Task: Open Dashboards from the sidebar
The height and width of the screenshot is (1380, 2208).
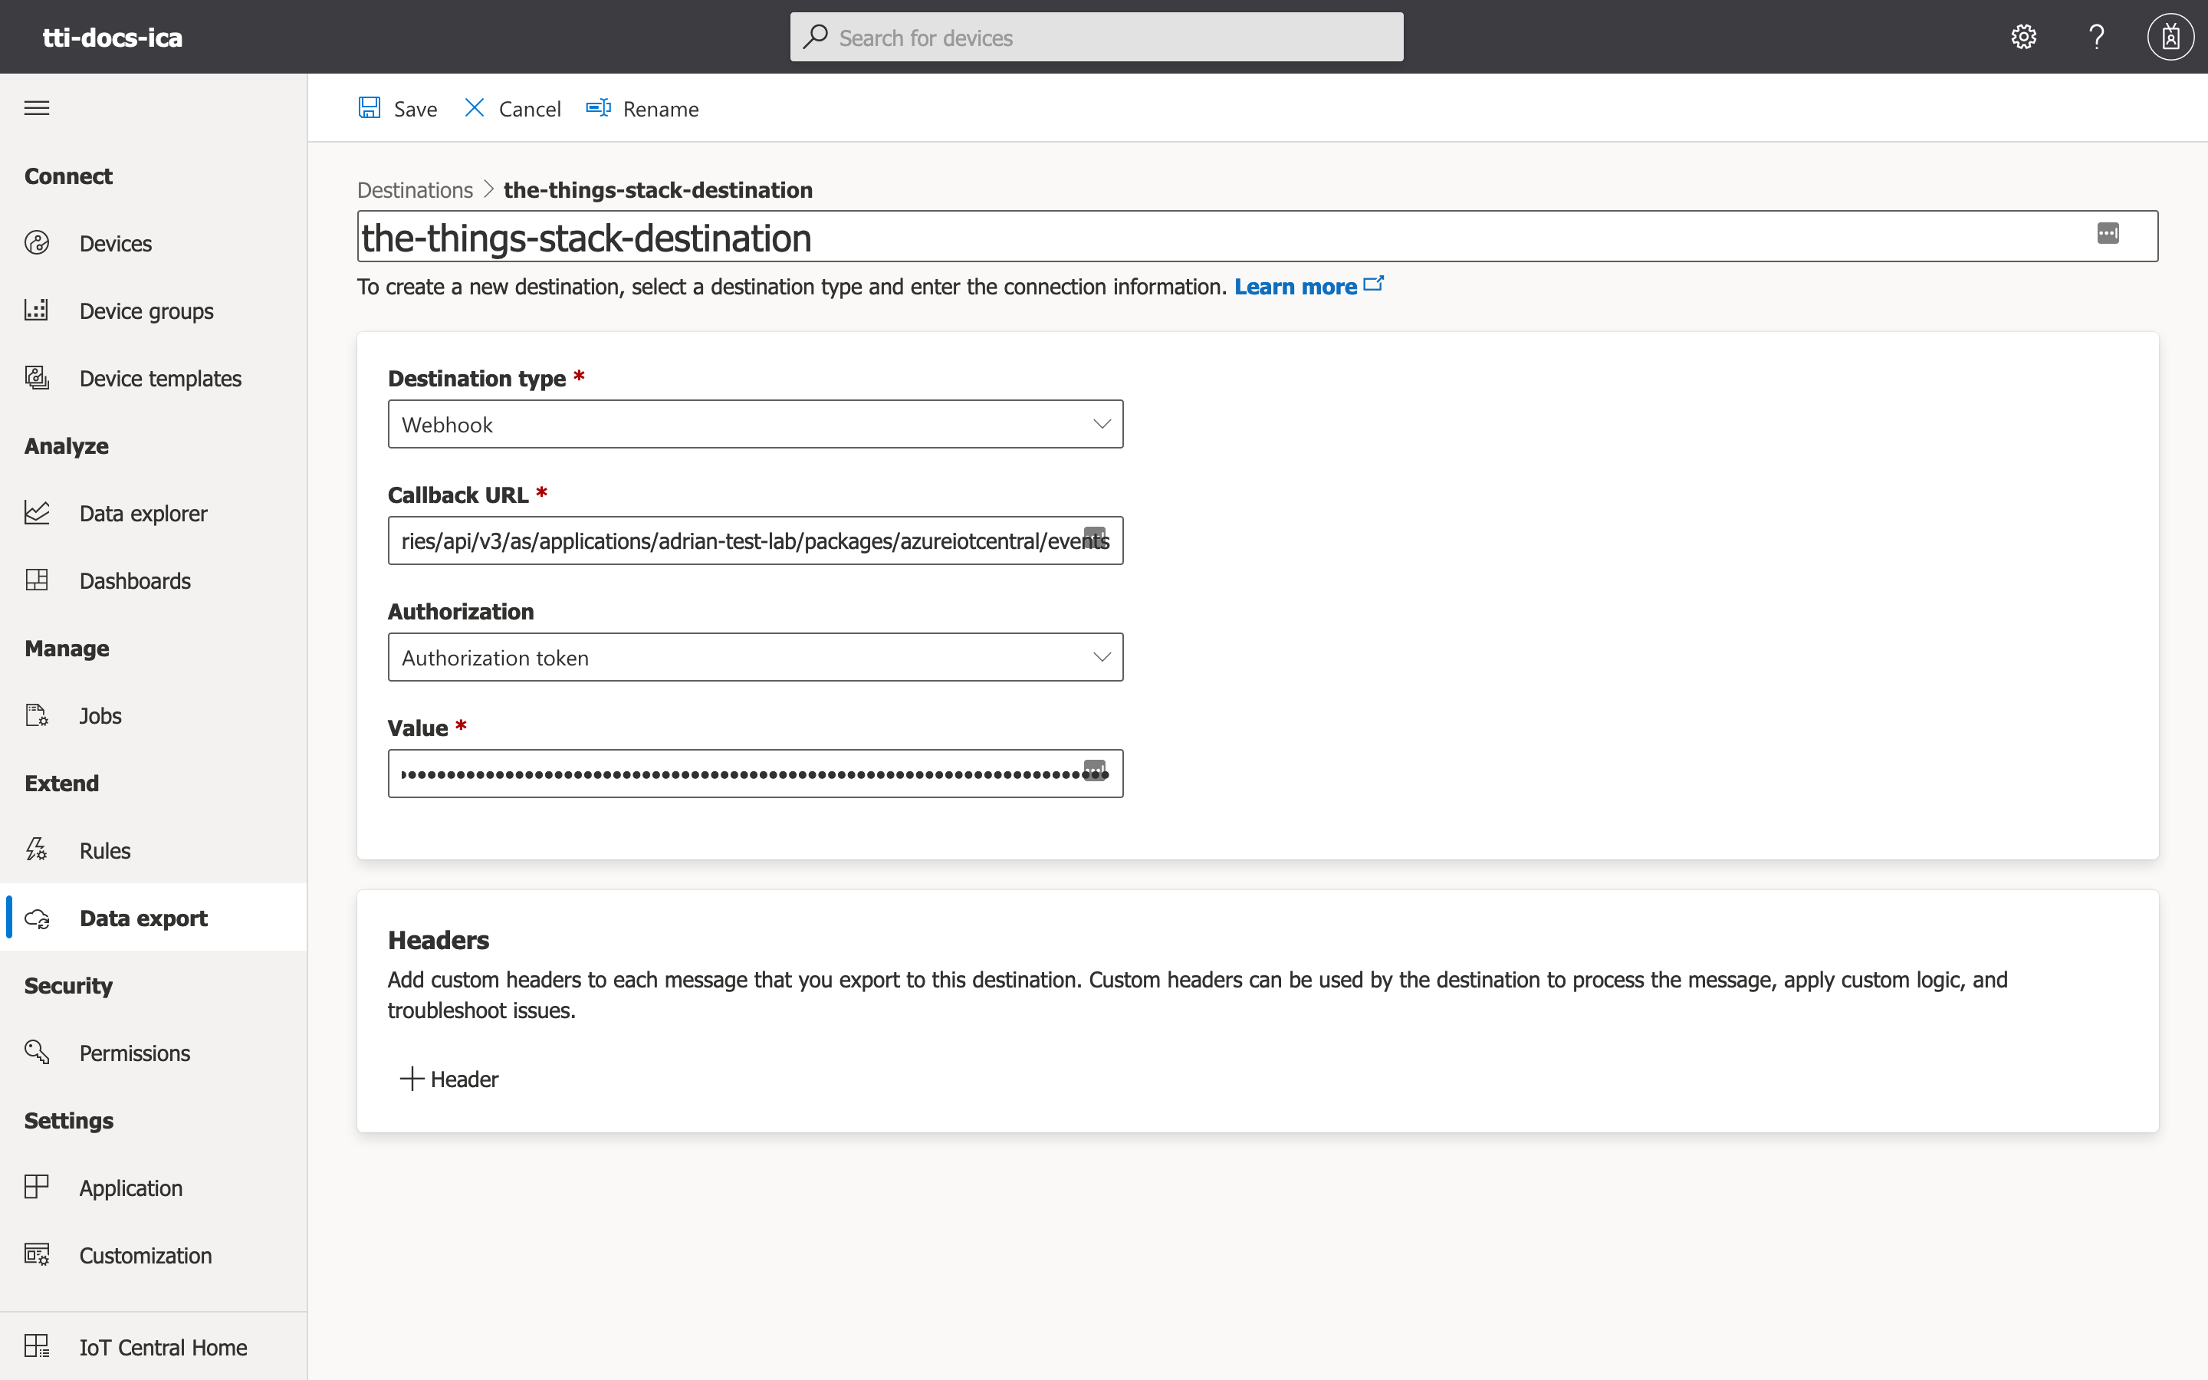Action: (134, 580)
